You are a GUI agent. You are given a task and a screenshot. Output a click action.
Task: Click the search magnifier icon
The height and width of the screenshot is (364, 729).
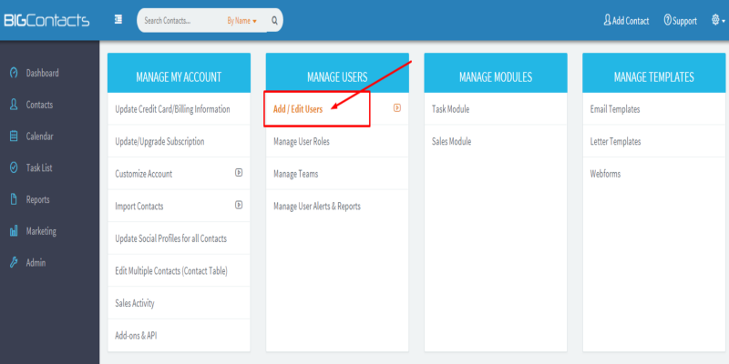click(x=274, y=20)
